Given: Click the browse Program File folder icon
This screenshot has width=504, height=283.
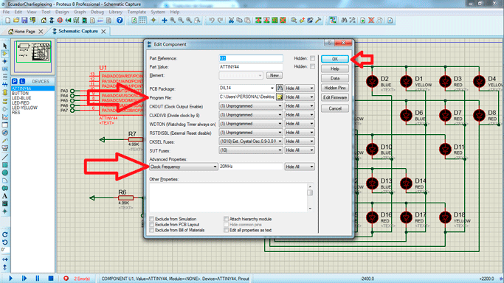Looking at the screenshot, I should tap(280, 97).
